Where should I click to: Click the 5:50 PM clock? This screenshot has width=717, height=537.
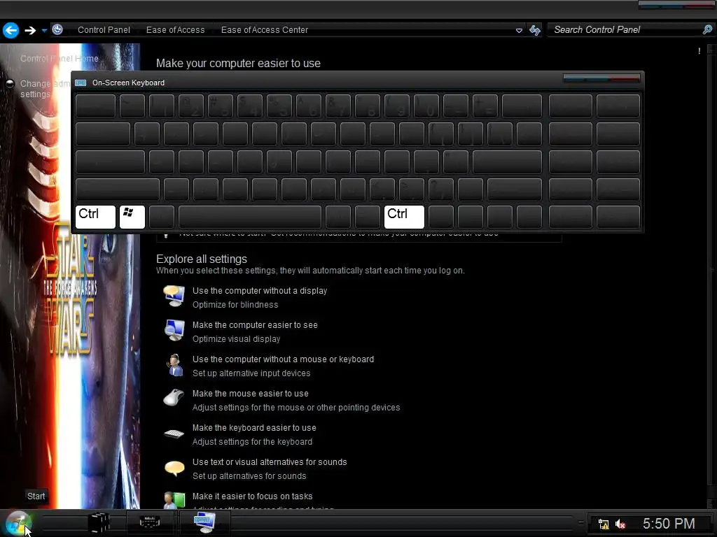click(669, 523)
